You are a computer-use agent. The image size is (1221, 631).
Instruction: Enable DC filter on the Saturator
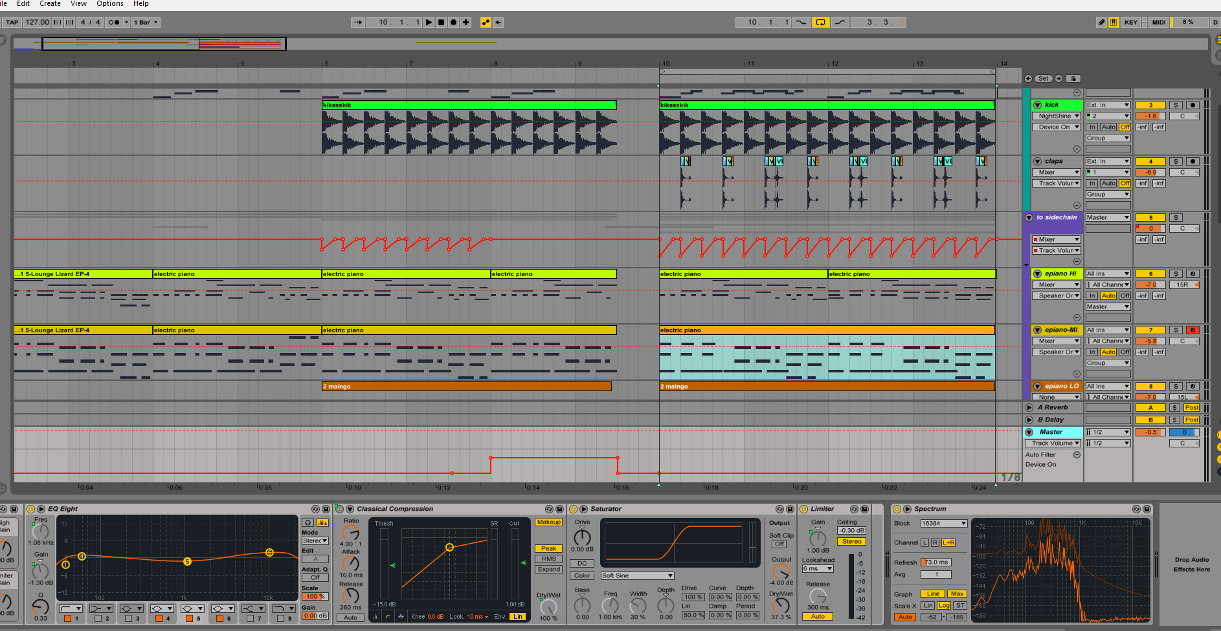tap(581, 563)
